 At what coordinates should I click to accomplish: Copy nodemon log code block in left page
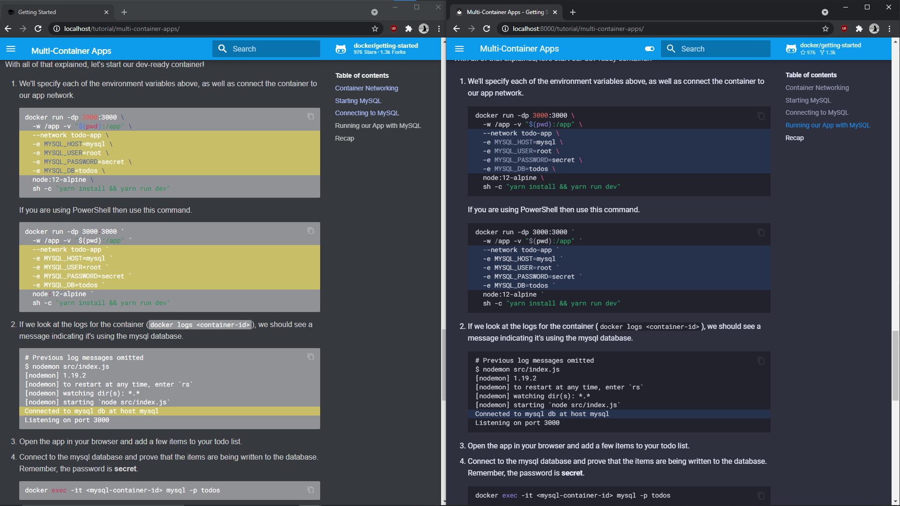310,357
